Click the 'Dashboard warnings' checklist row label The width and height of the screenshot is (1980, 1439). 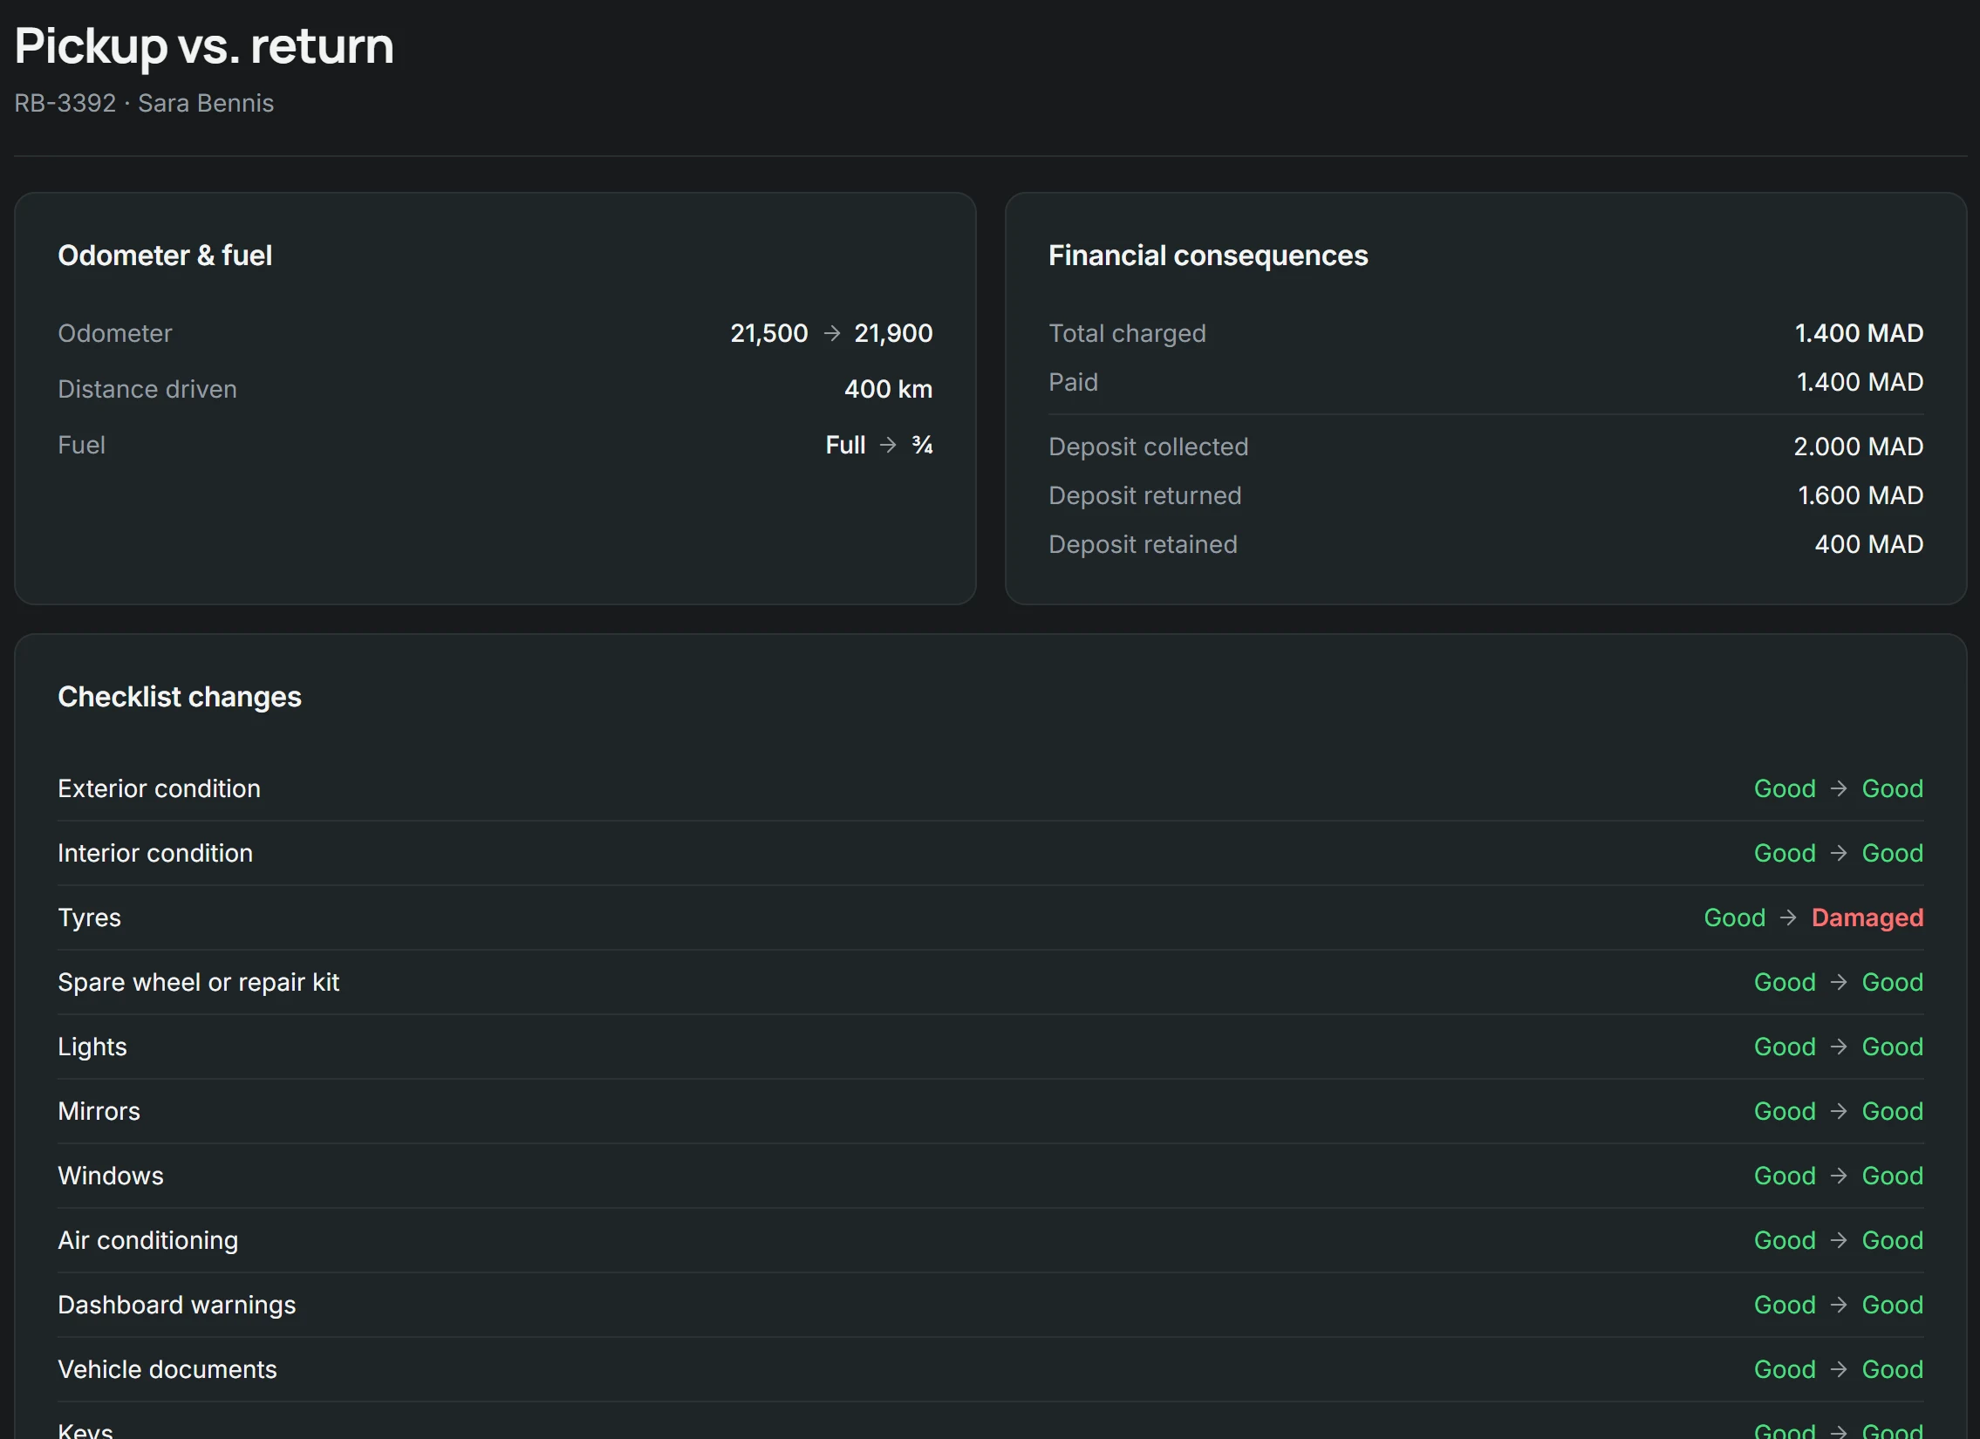(177, 1306)
